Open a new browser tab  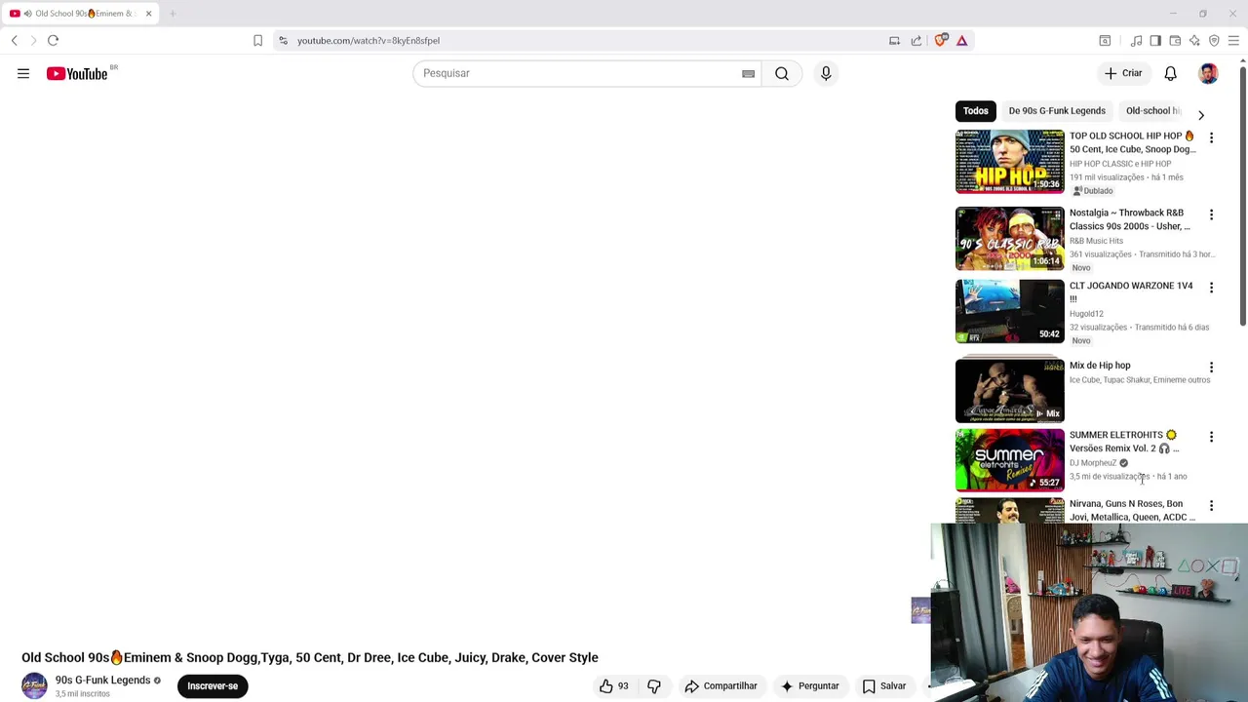[x=173, y=14]
